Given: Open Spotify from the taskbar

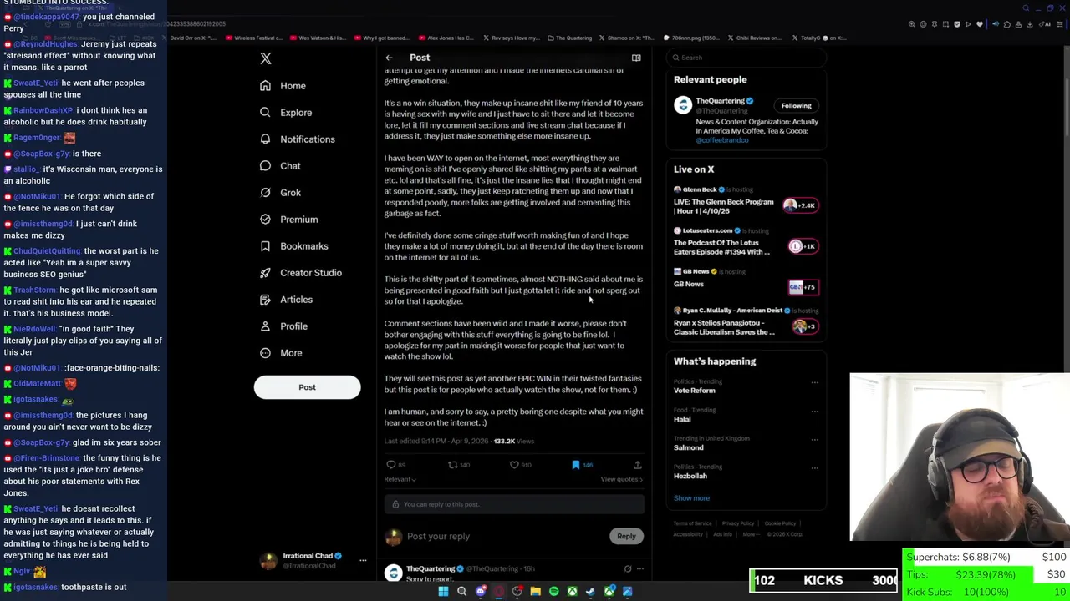Looking at the screenshot, I should click(x=553, y=592).
